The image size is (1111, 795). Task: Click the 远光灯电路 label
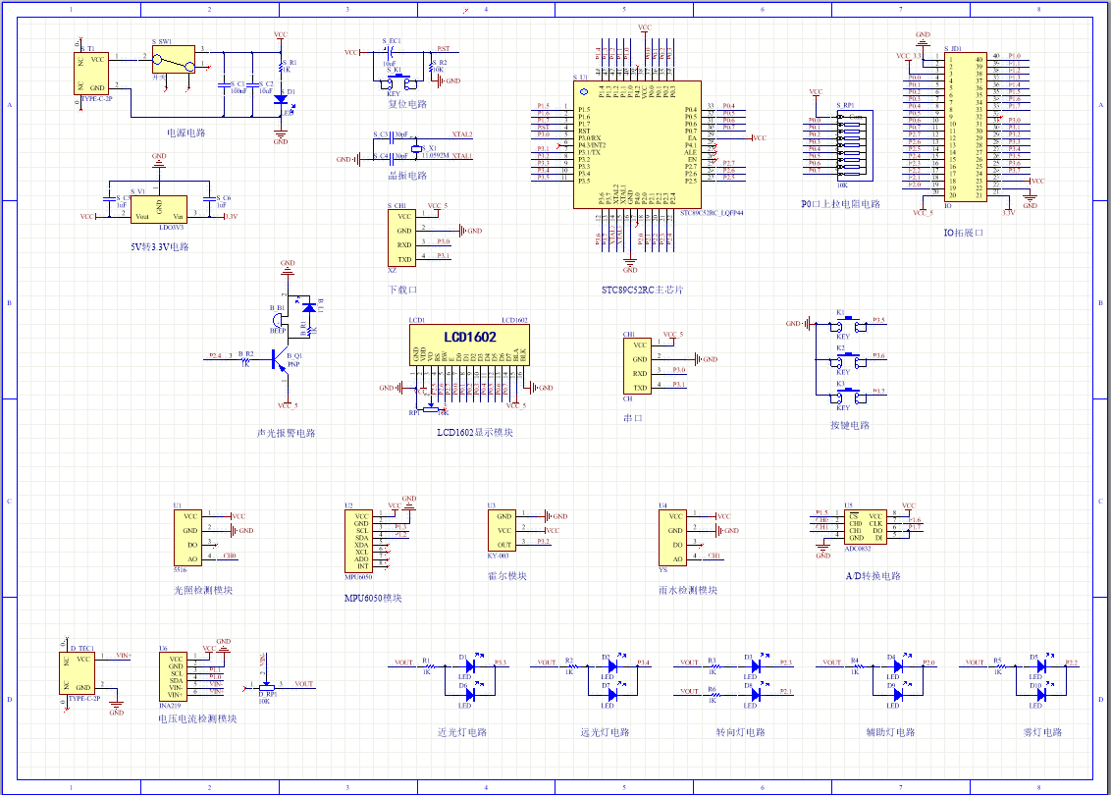pyautogui.click(x=606, y=732)
